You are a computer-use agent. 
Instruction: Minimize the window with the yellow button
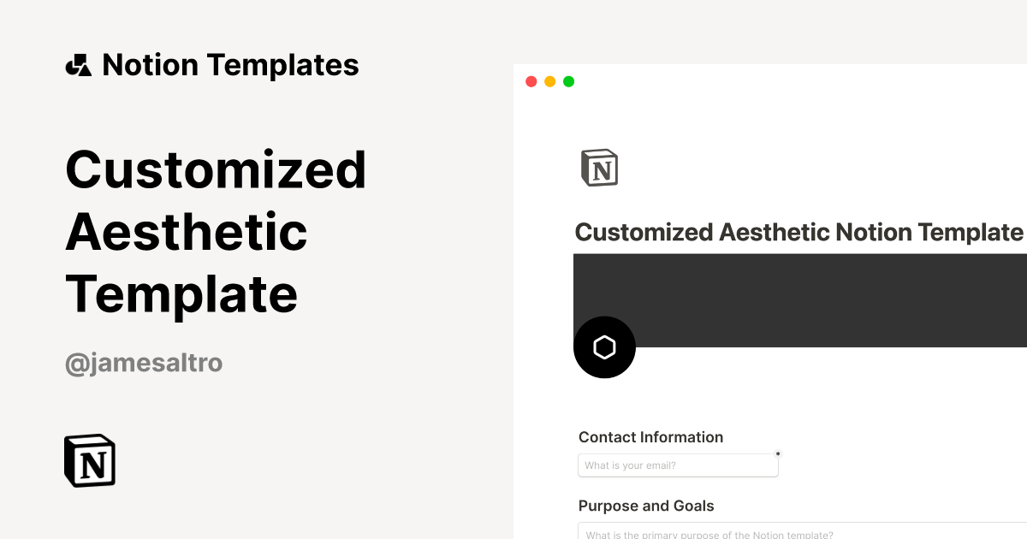coord(549,82)
